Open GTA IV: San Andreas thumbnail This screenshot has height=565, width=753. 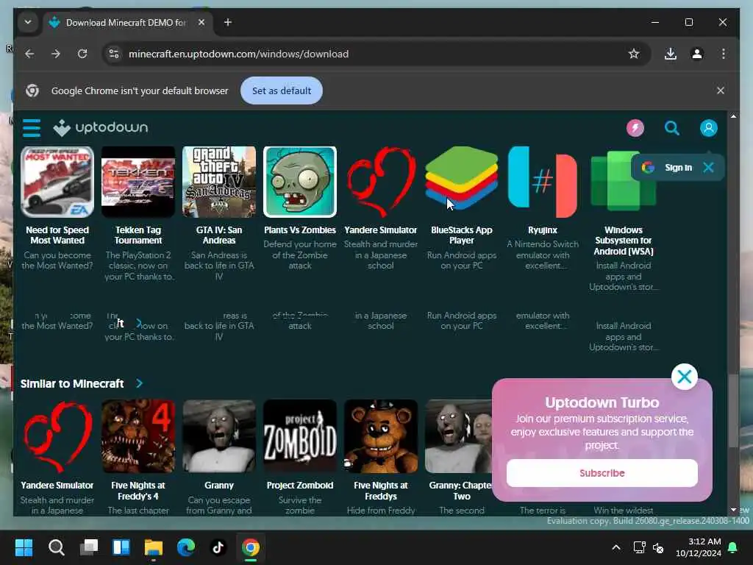(x=219, y=182)
